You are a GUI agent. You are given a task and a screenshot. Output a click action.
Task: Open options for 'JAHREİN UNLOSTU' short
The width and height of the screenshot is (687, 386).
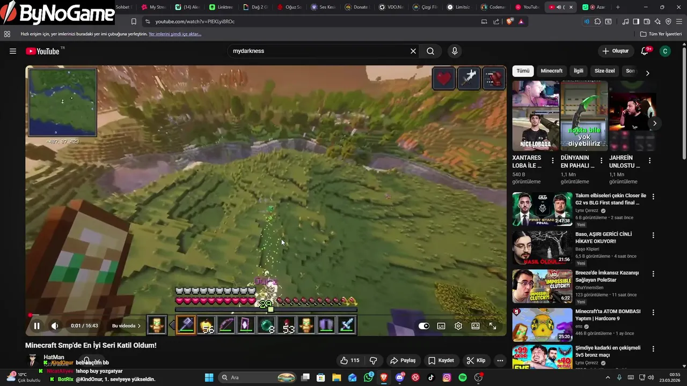[x=649, y=161]
